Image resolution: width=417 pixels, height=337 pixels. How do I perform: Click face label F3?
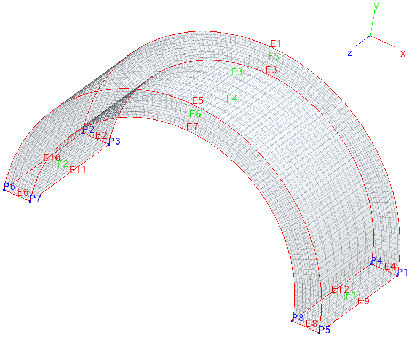(237, 71)
